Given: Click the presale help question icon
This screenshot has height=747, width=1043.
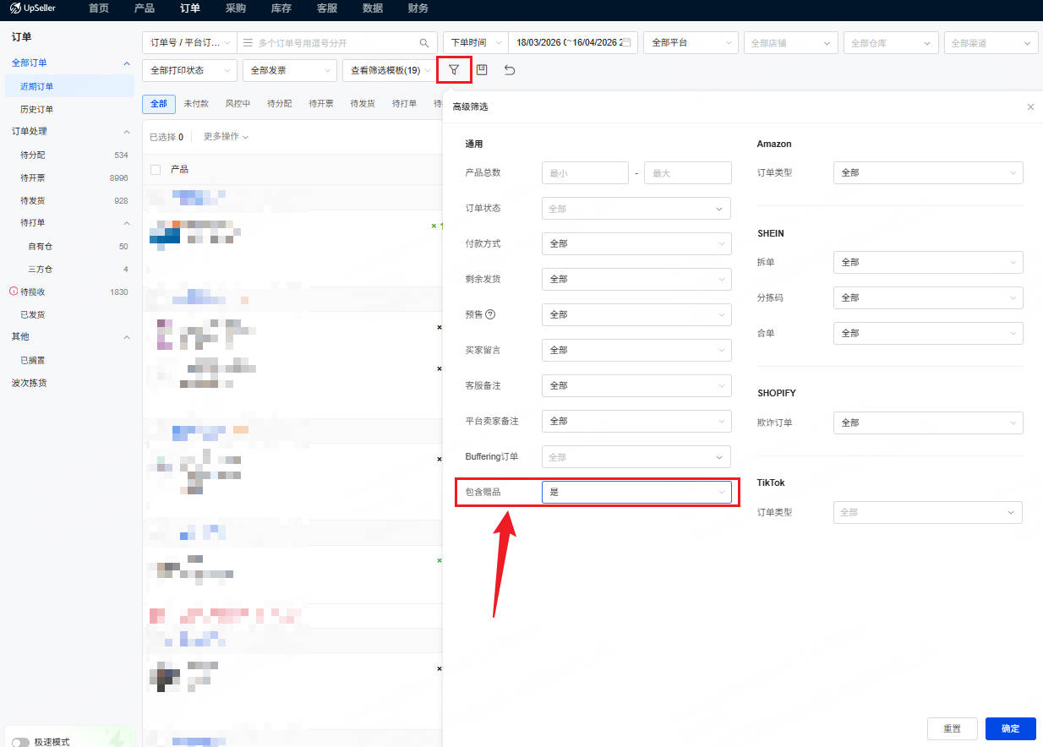Looking at the screenshot, I should click(490, 314).
